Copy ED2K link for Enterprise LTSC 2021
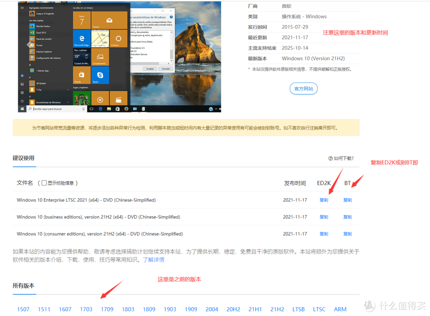The image size is (430, 316). coord(324,200)
